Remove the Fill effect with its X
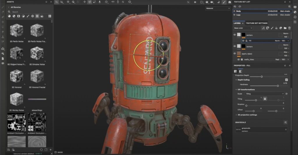Viewport: 298px width, 155px height. [288, 41]
